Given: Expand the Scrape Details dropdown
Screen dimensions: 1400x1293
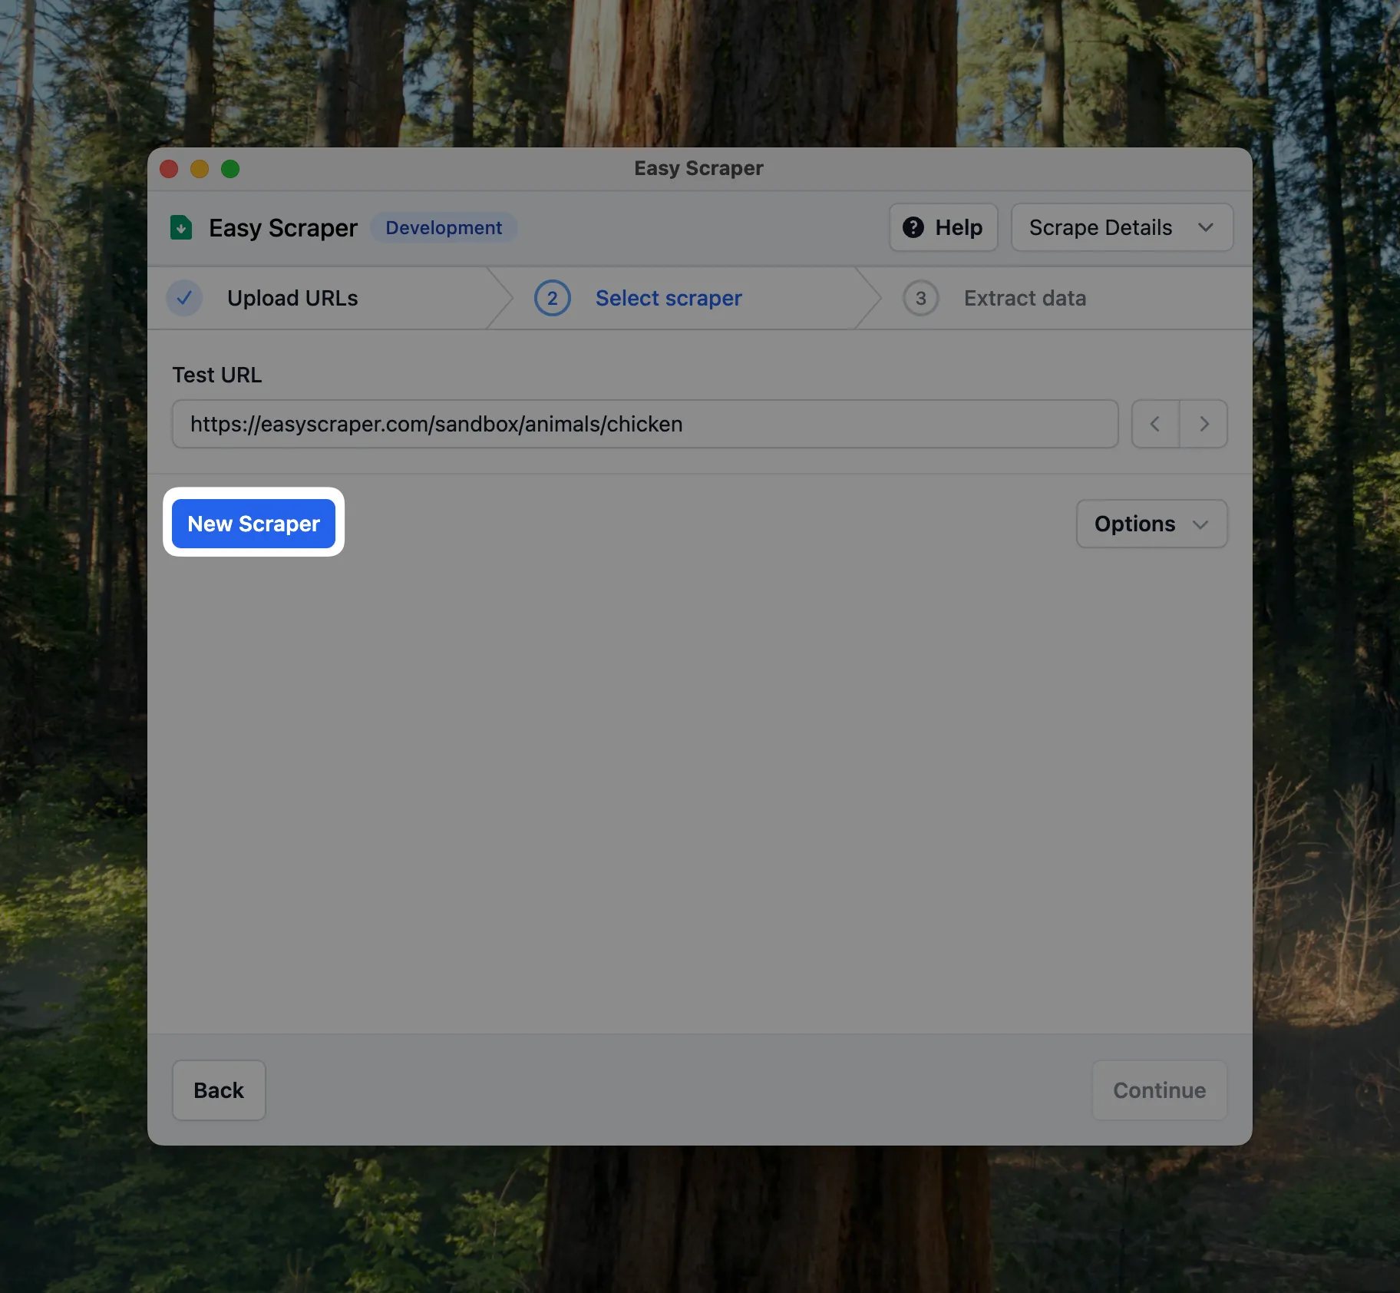Looking at the screenshot, I should coord(1121,227).
